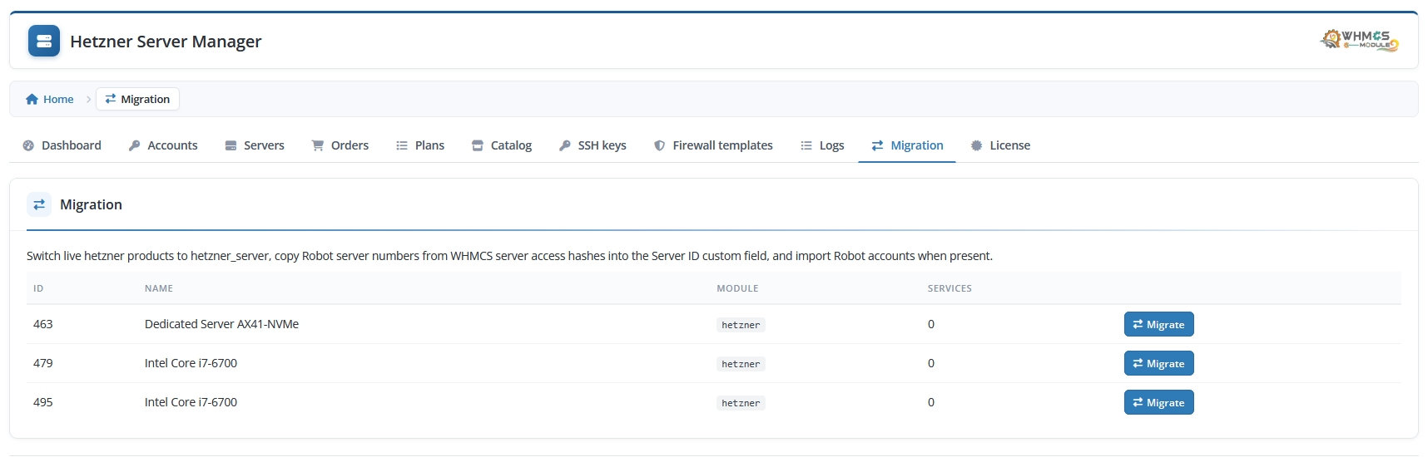The image size is (1428, 457).
Task: Migrate Dedicated Server AX41-NVMe product
Action: (x=1158, y=324)
